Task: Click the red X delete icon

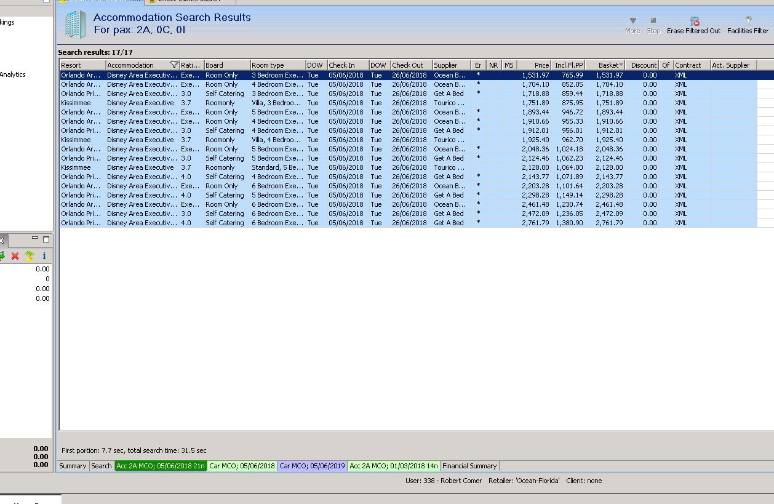Action: [x=15, y=256]
